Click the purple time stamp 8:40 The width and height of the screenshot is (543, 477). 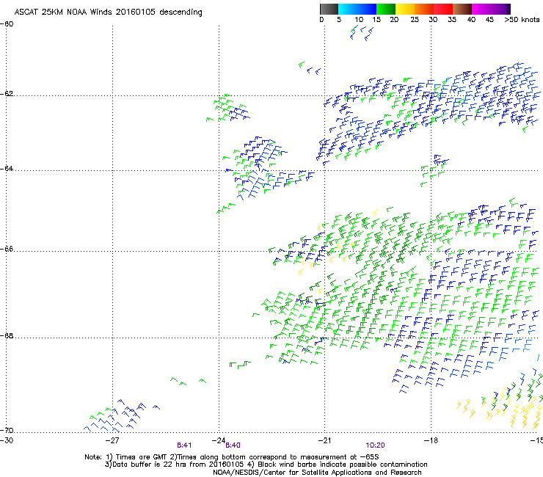click(x=233, y=445)
